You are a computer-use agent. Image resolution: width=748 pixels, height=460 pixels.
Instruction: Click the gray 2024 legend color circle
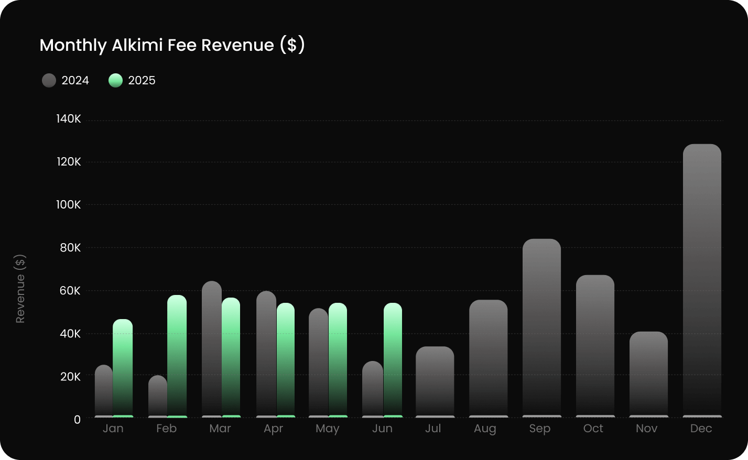click(49, 81)
